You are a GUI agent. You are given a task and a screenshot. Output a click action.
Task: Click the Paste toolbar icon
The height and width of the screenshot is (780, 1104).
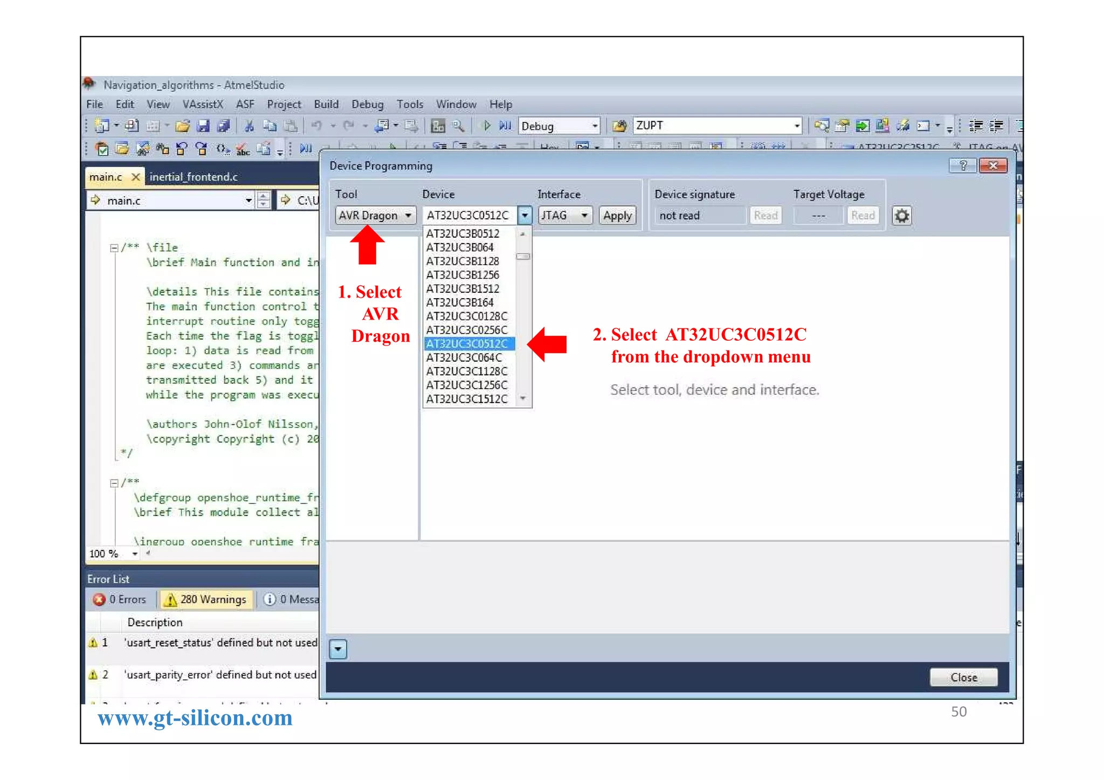click(x=290, y=126)
